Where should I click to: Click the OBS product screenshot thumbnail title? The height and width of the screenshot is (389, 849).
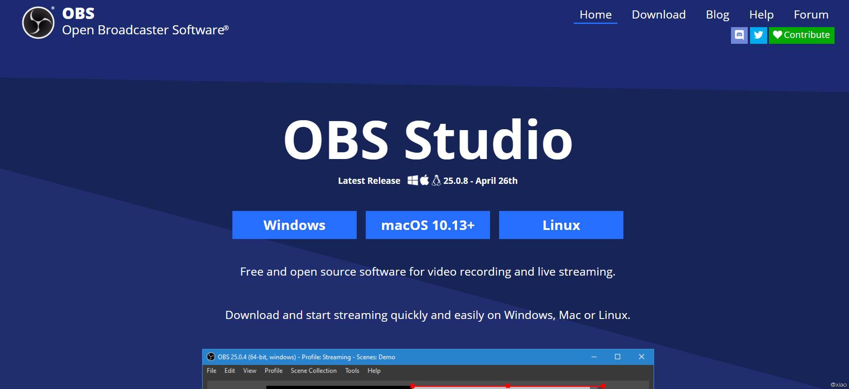click(307, 357)
